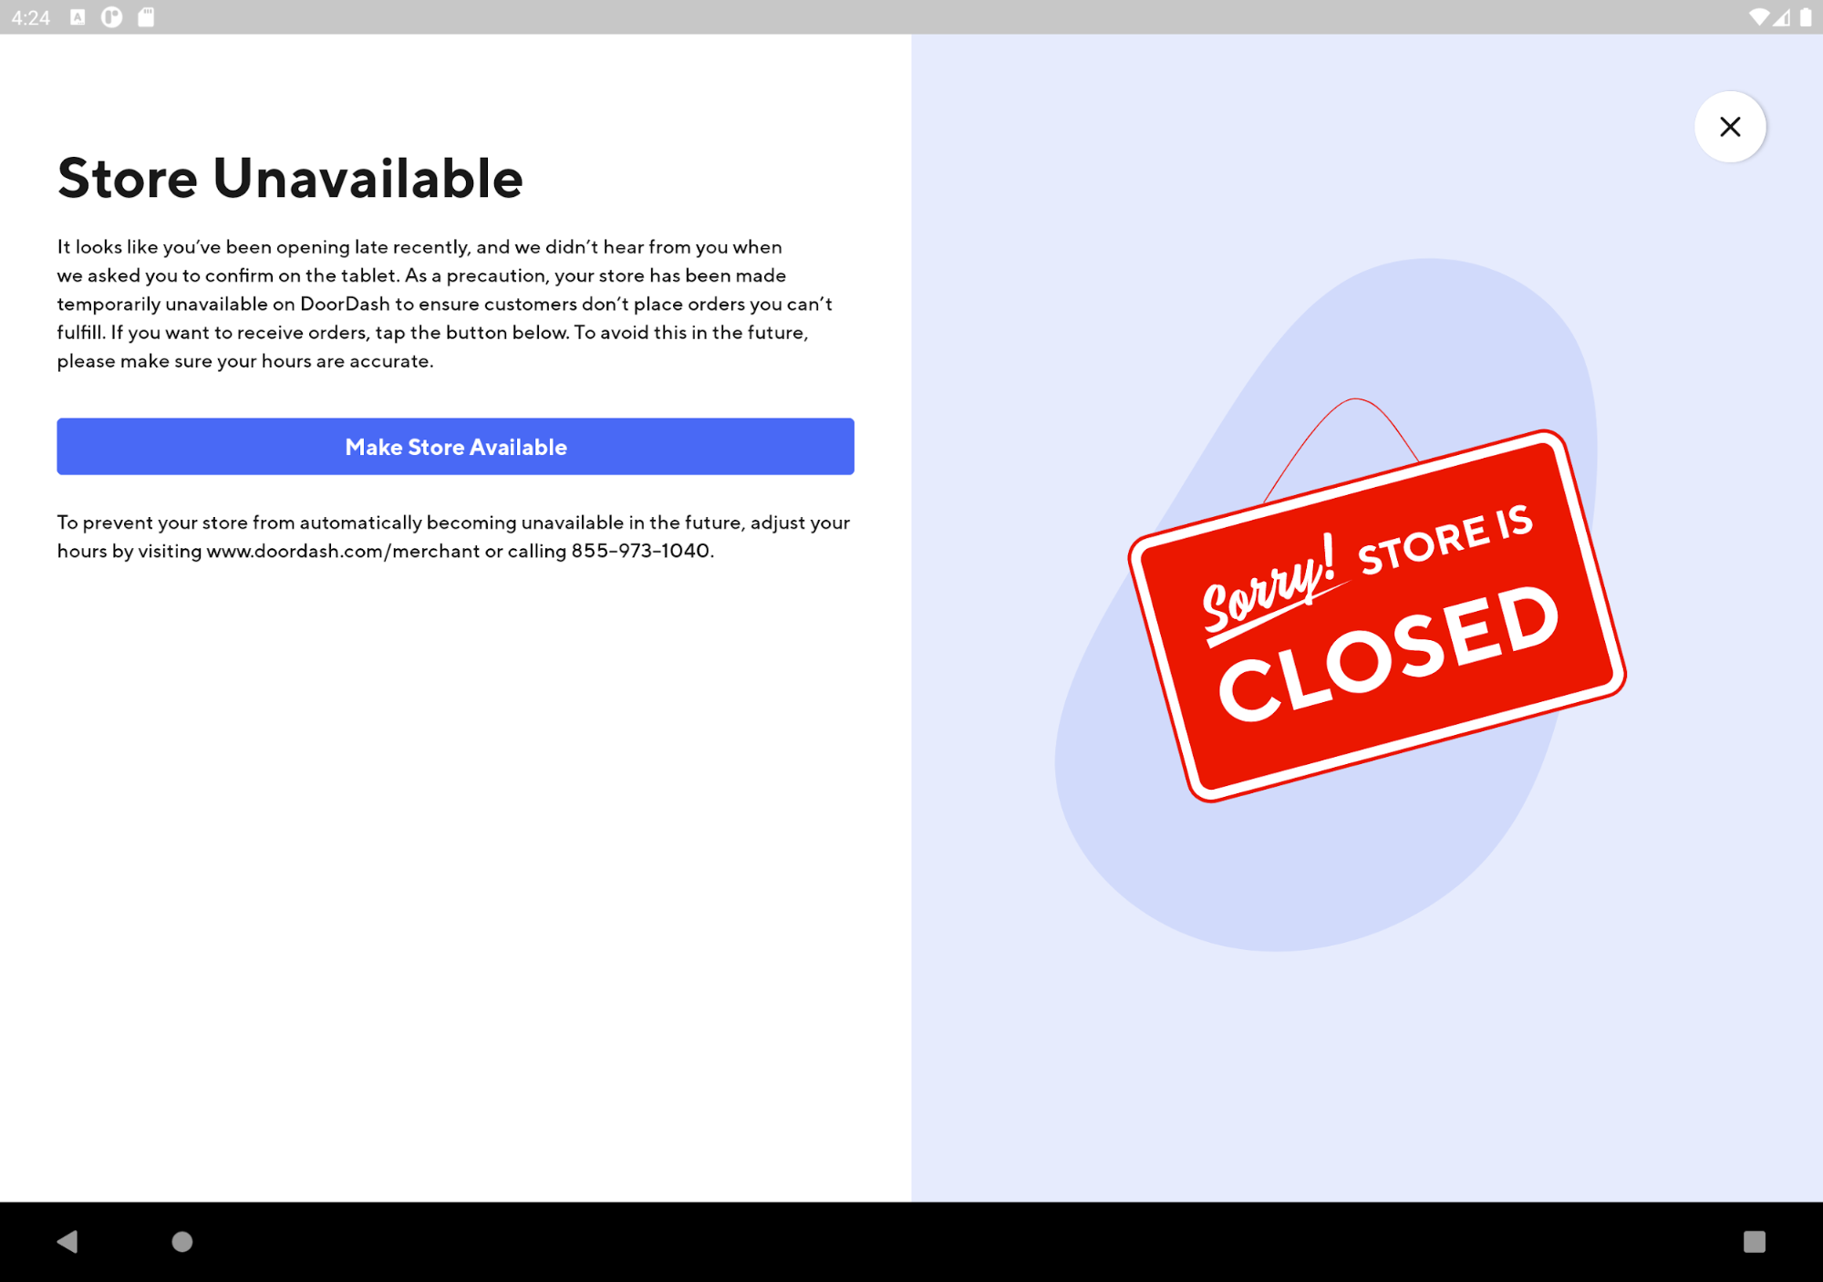Tap the explanation paragraph about opening late
The image size is (1823, 1282).
[x=444, y=304]
